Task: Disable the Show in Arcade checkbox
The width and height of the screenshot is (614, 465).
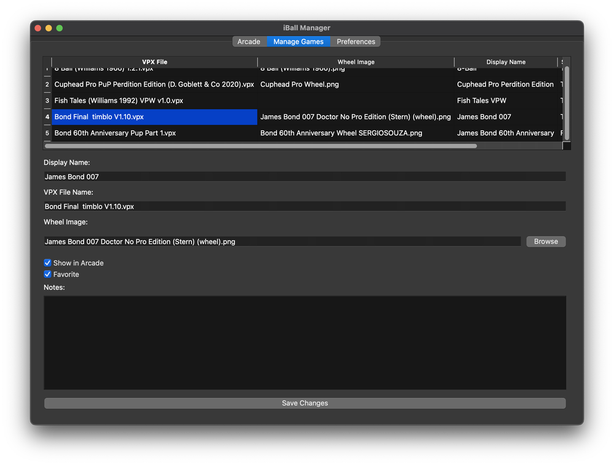Action: coord(47,262)
